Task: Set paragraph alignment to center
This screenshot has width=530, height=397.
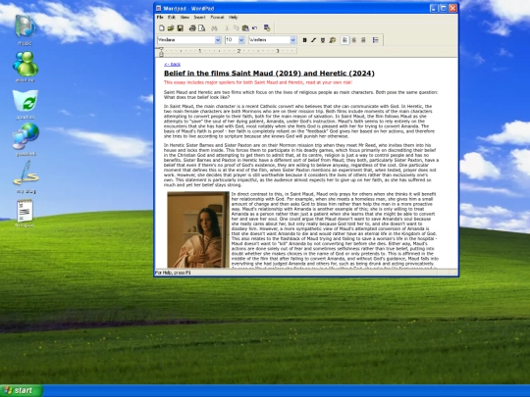Action: click(354, 40)
